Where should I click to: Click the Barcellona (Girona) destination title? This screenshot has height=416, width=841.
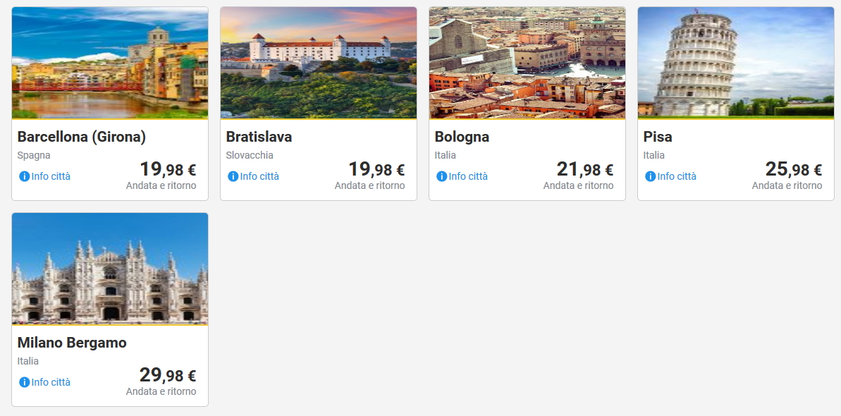coord(82,137)
